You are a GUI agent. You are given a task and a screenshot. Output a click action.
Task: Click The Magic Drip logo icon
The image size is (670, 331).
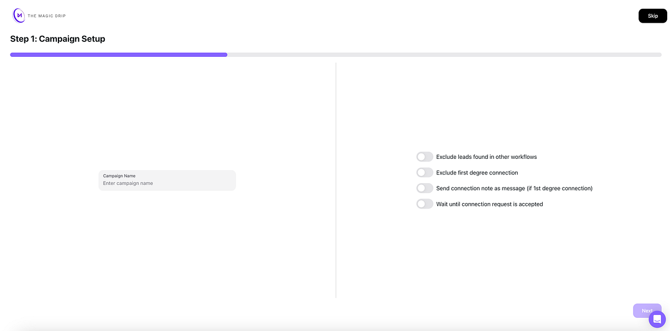19,15
